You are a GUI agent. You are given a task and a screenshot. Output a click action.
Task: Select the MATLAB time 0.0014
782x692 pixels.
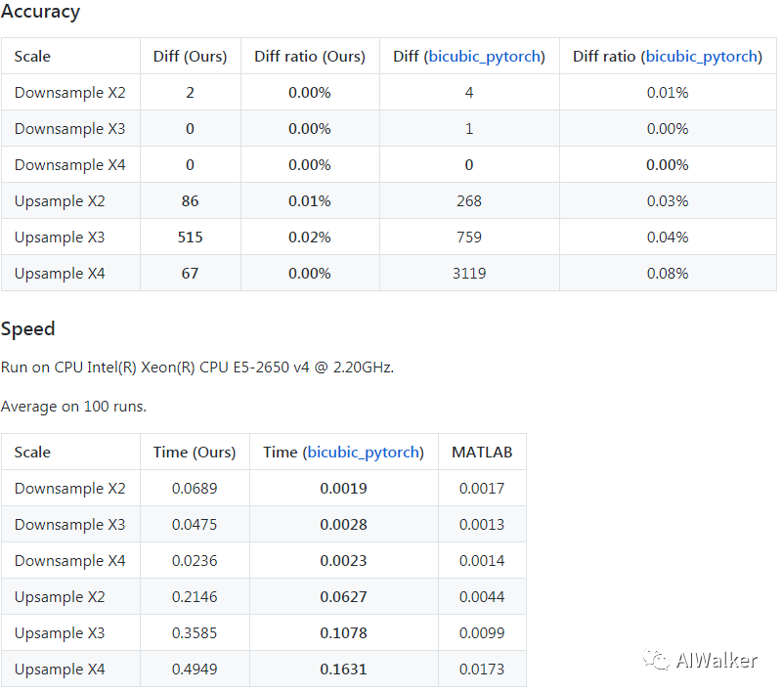point(482,561)
